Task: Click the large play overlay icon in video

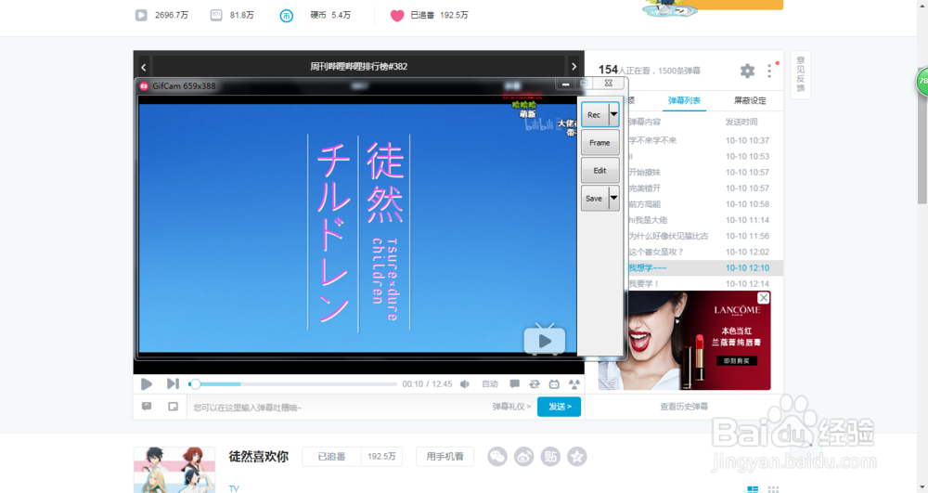Action: (545, 340)
